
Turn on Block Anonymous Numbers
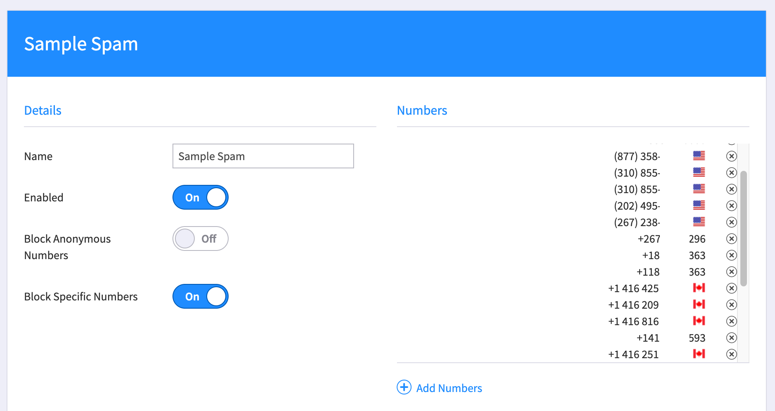201,239
